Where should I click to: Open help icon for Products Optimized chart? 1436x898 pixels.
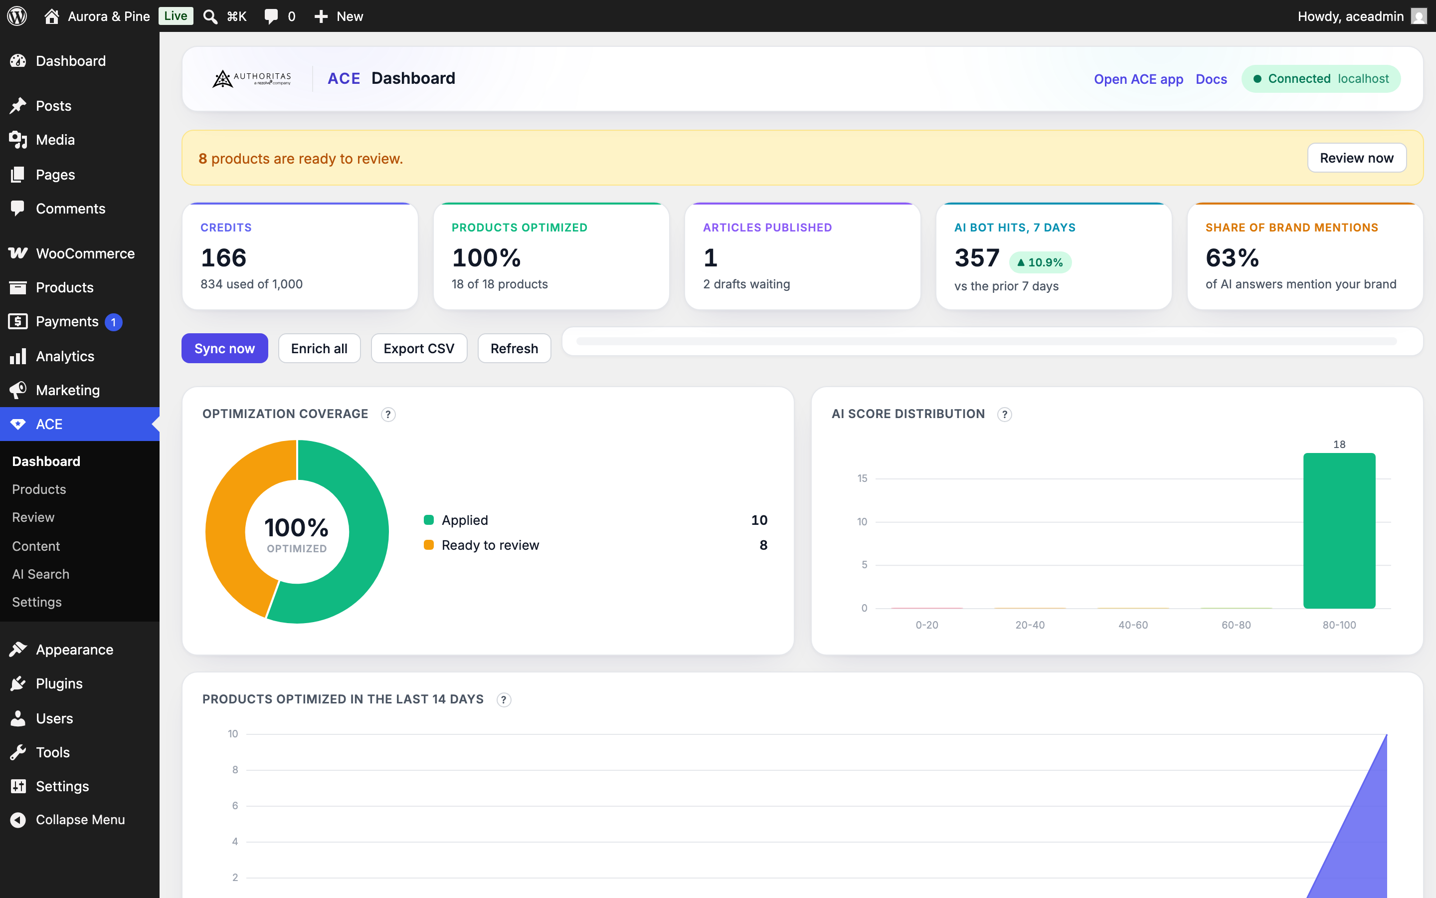coord(504,699)
